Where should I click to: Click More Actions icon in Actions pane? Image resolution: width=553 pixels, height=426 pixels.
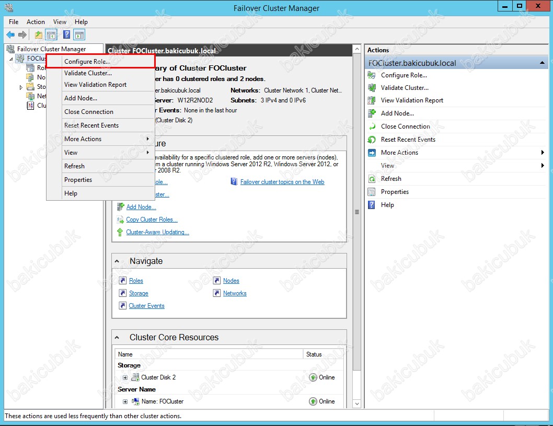[x=372, y=152]
